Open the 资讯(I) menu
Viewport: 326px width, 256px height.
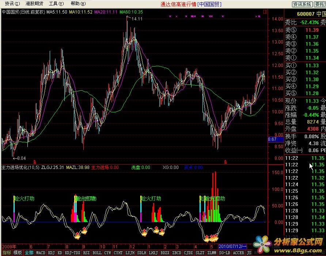(12, 4)
